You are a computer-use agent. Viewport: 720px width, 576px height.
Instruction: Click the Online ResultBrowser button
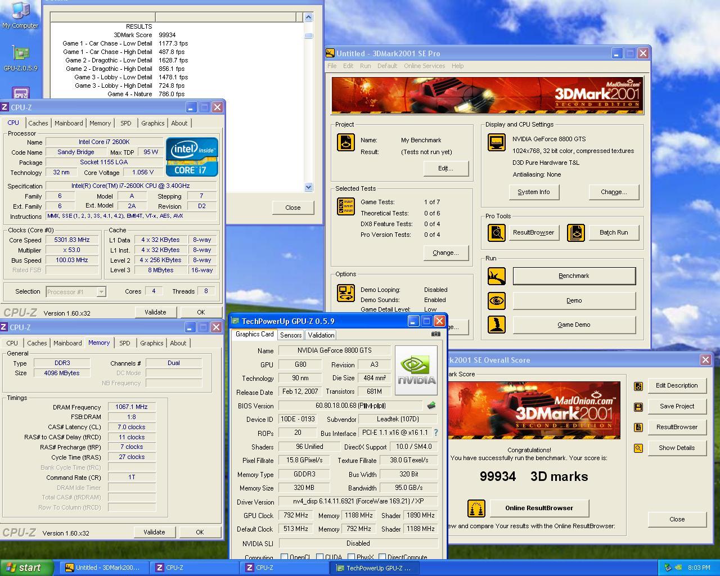(539, 508)
